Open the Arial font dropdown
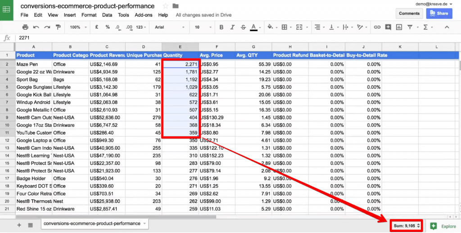Screen dimensions: 461x233 pos(170,27)
